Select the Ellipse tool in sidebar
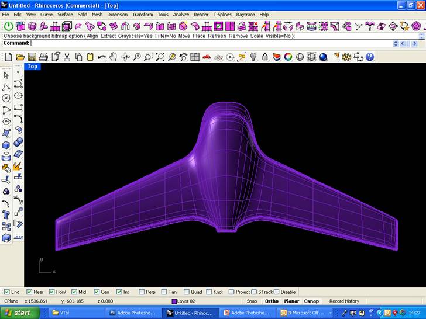The width and height of the screenshot is (426, 319). click(x=18, y=95)
